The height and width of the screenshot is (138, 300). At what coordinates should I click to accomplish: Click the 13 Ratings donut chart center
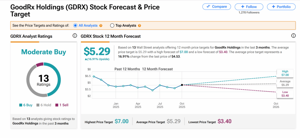point(44,80)
